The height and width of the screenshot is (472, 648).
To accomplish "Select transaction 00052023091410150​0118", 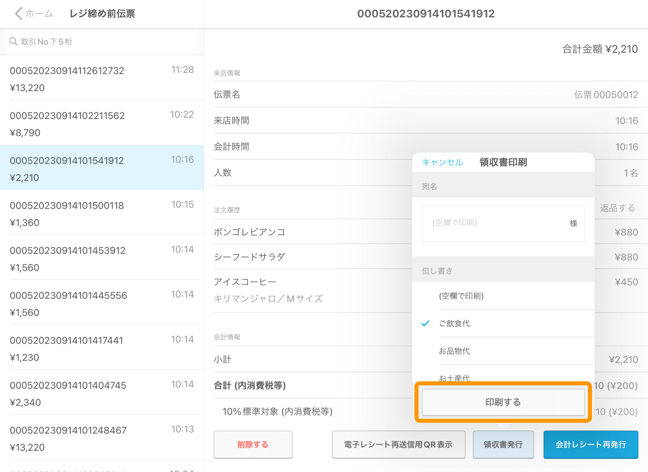I will tap(102, 213).
